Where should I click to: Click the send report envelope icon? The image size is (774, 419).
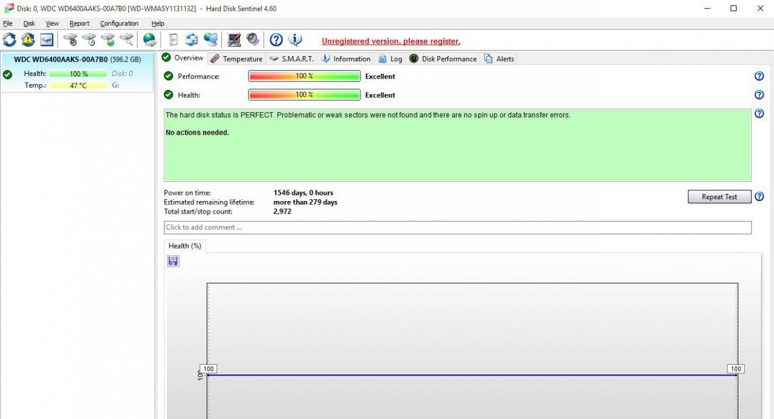tap(192, 40)
